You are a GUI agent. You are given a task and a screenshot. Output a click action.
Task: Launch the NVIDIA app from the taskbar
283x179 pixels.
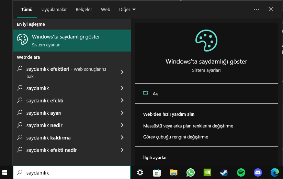(207, 172)
